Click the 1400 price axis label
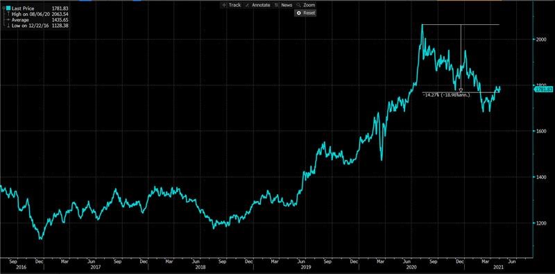 pyautogui.click(x=541, y=177)
